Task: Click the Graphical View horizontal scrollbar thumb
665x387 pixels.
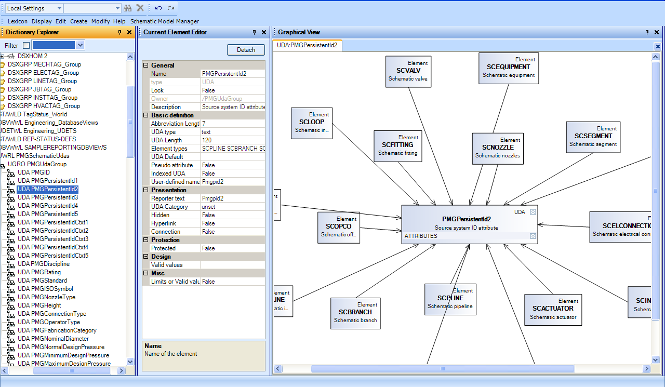Action: coord(443,369)
